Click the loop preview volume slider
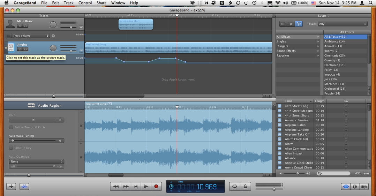Viewport: 376px width, 196px height. [x=295, y=173]
